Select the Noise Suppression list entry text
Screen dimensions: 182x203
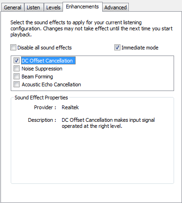(42, 69)
